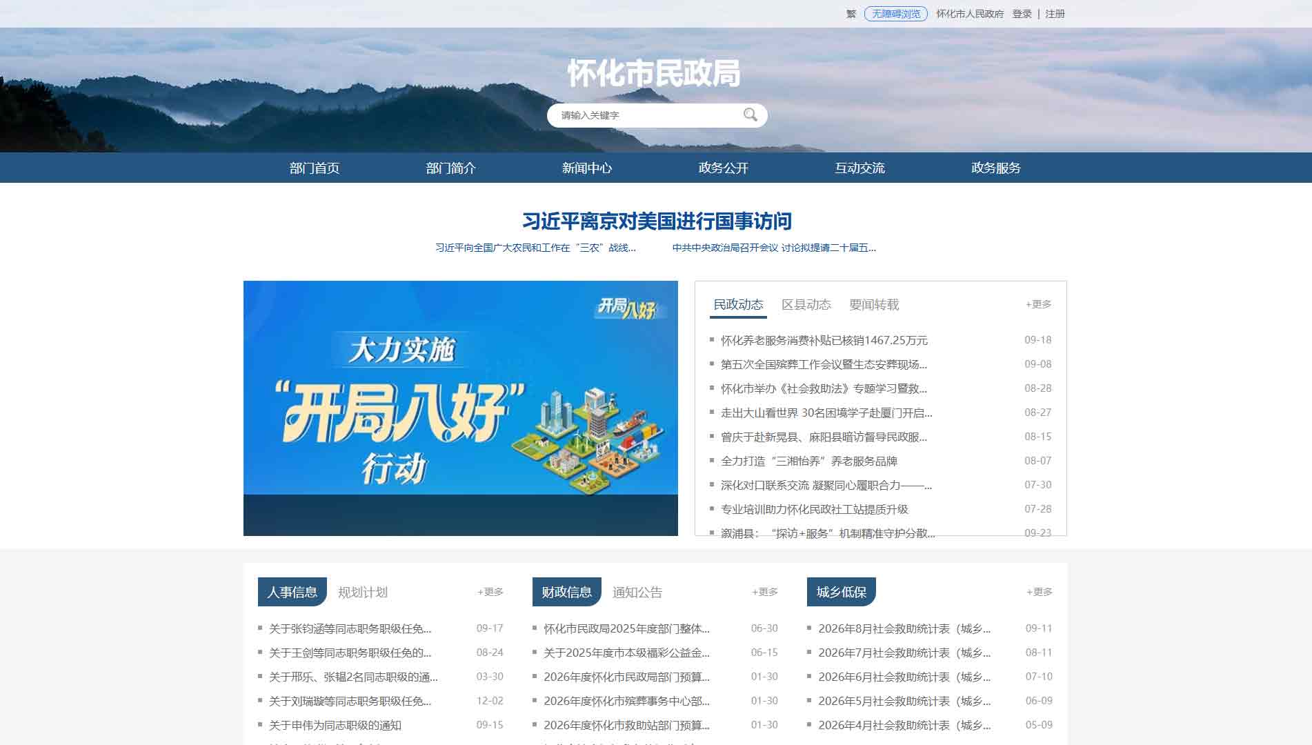Open article 全力打造“三湘怡养”养老服务品牌
The height and width of the screenshot is (745, 1312).
(x=809, y=461)
